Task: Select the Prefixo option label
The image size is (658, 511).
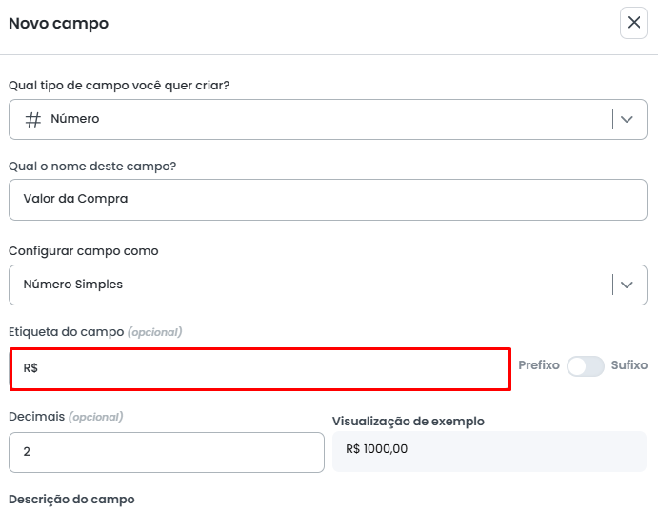Action: 538,365
